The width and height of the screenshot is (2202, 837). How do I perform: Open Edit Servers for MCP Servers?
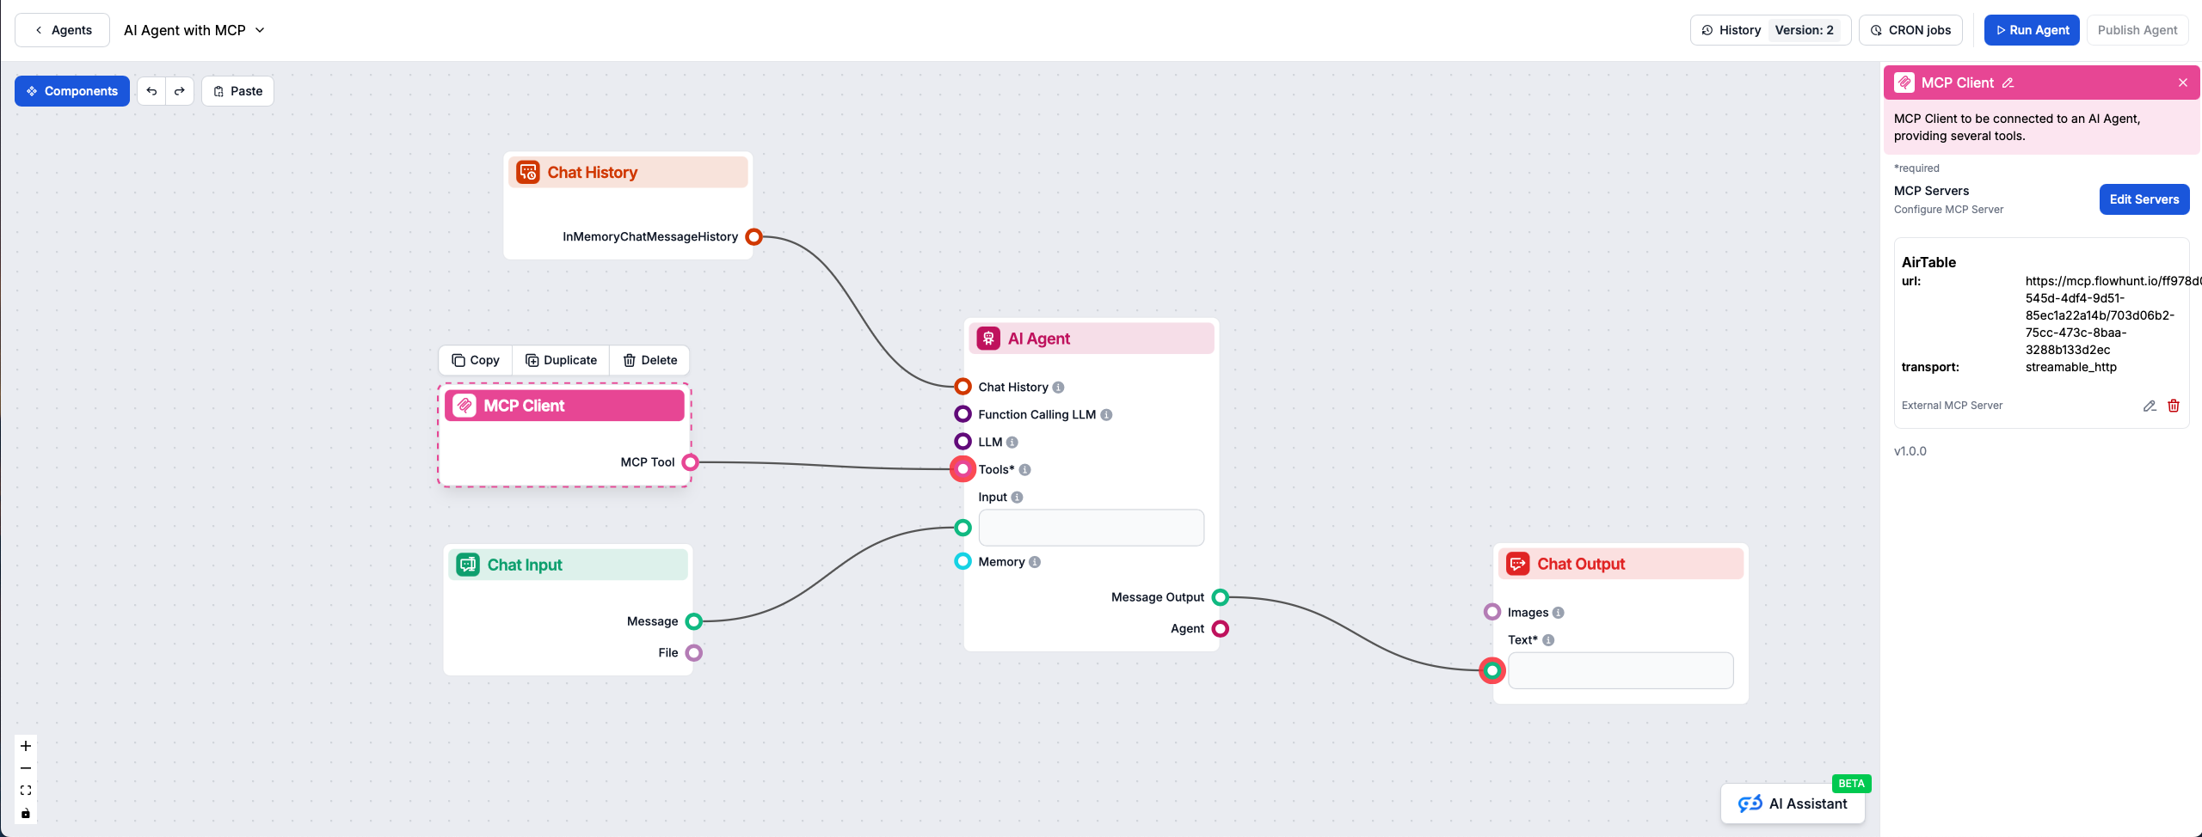coord(2144,199)
